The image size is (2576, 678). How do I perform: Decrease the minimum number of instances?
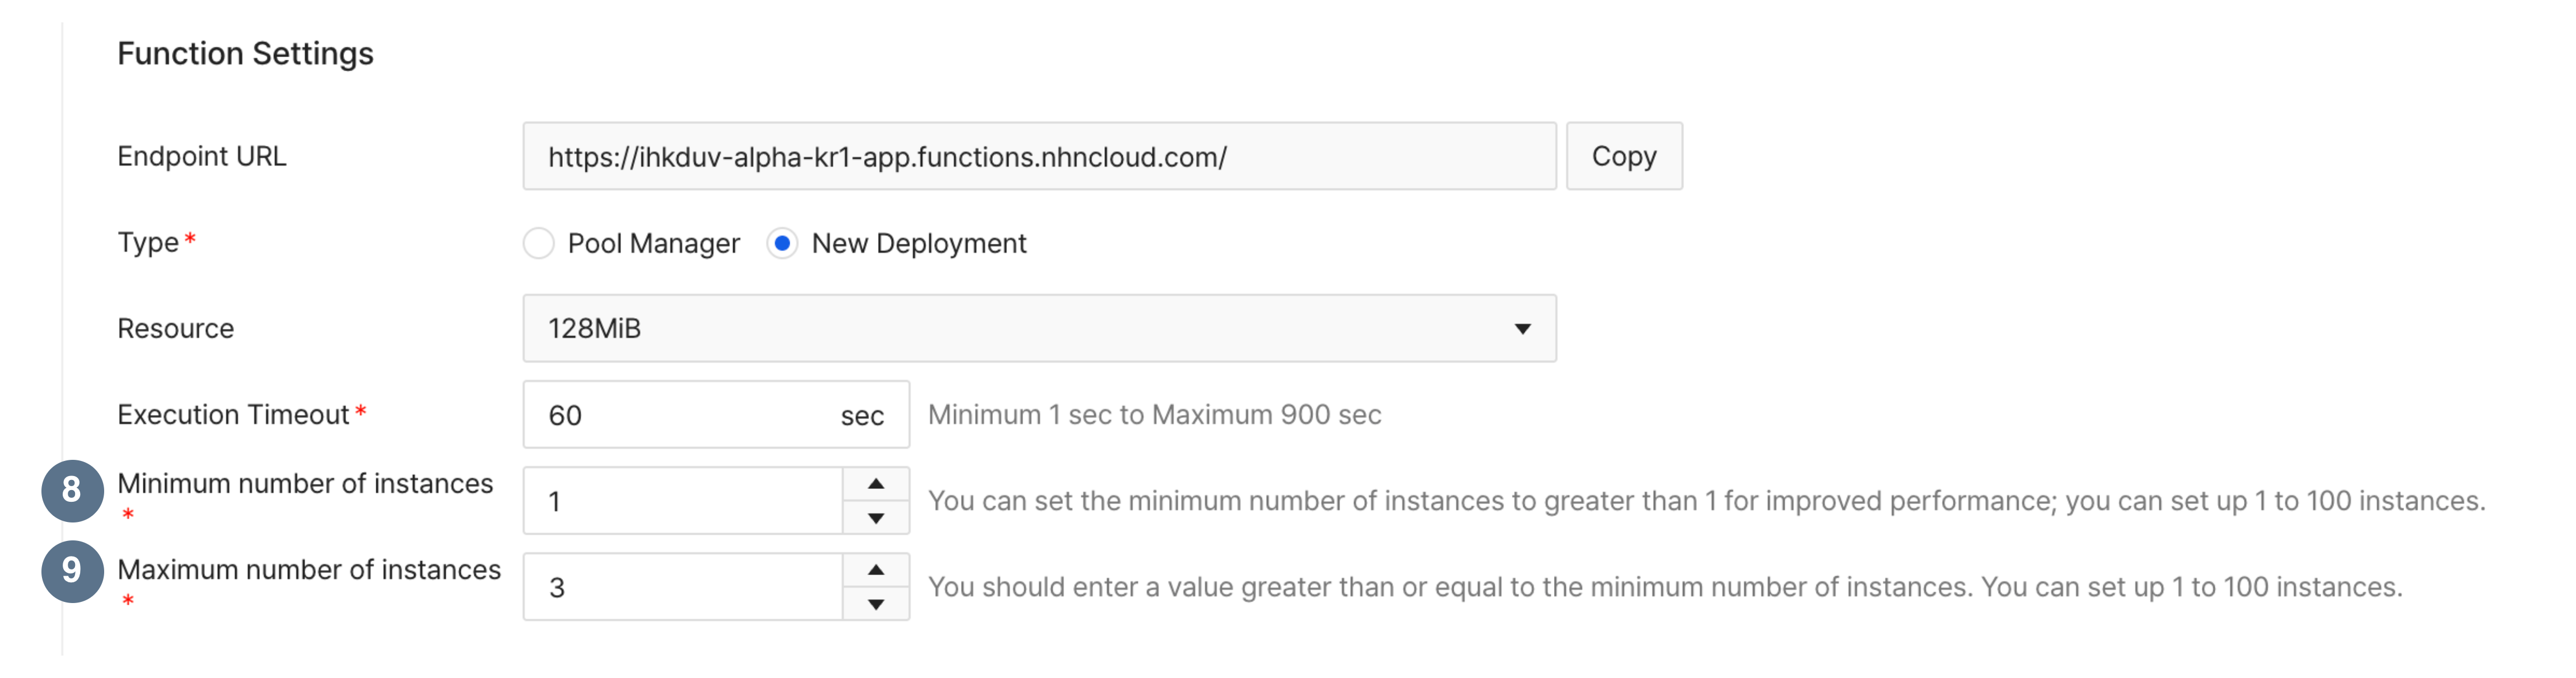[x=876, y=518]
